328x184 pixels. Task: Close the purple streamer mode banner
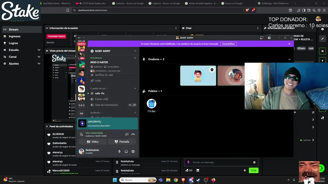point(289,44)
